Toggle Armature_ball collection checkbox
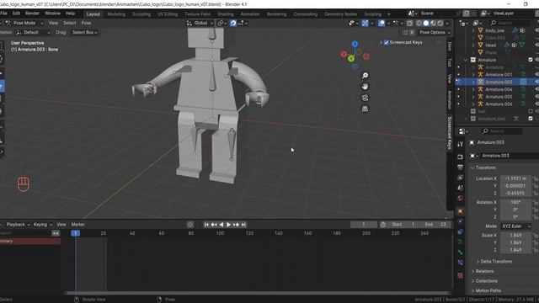 click(531, 119)
